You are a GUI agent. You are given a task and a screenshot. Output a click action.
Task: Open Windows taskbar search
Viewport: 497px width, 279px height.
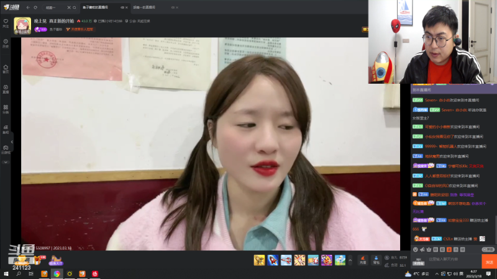click(x=19, y=274)
